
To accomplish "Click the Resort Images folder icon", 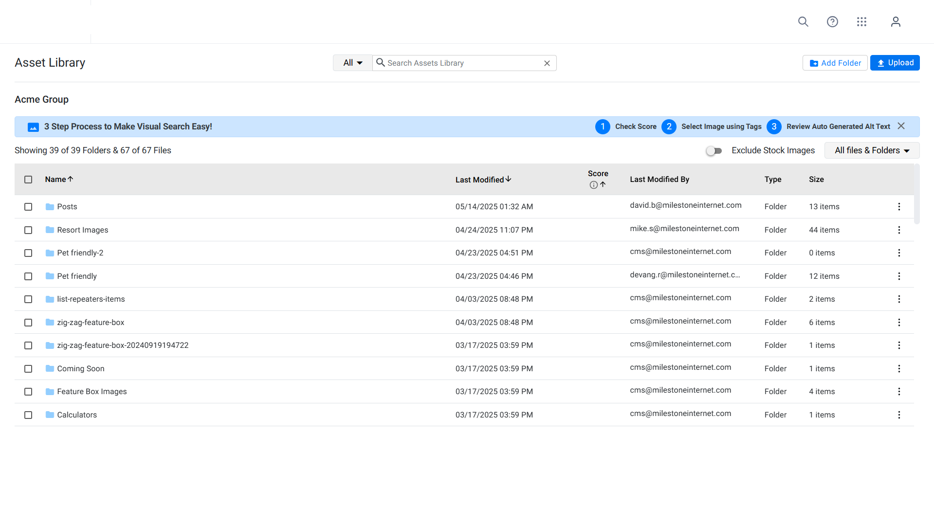I will pyautogui.click(x=50, y=230).
